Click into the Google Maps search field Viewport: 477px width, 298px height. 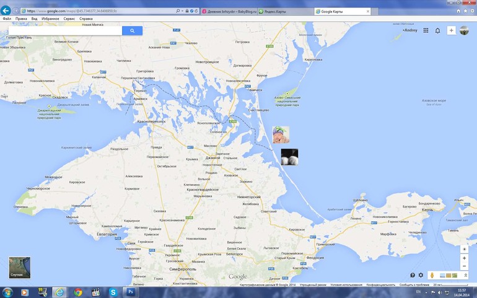tap(65, 31)
